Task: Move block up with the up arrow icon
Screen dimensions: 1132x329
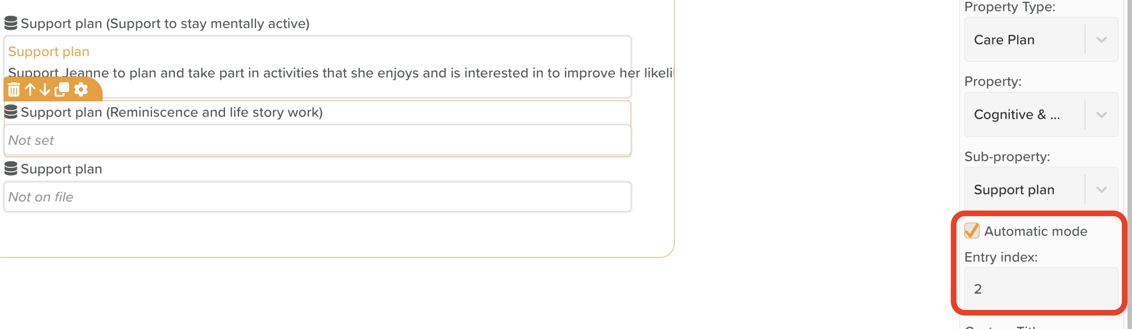Action: (30, 89)
